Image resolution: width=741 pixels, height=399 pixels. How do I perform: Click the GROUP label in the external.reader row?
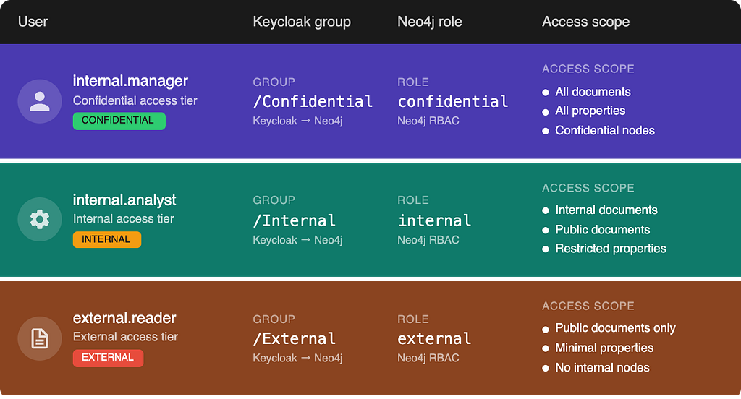click(x=274, y=319)
